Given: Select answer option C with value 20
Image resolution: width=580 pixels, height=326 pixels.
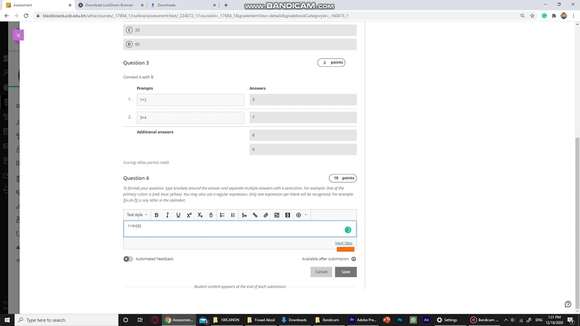Looking at the screenshot, I should 240,30.
